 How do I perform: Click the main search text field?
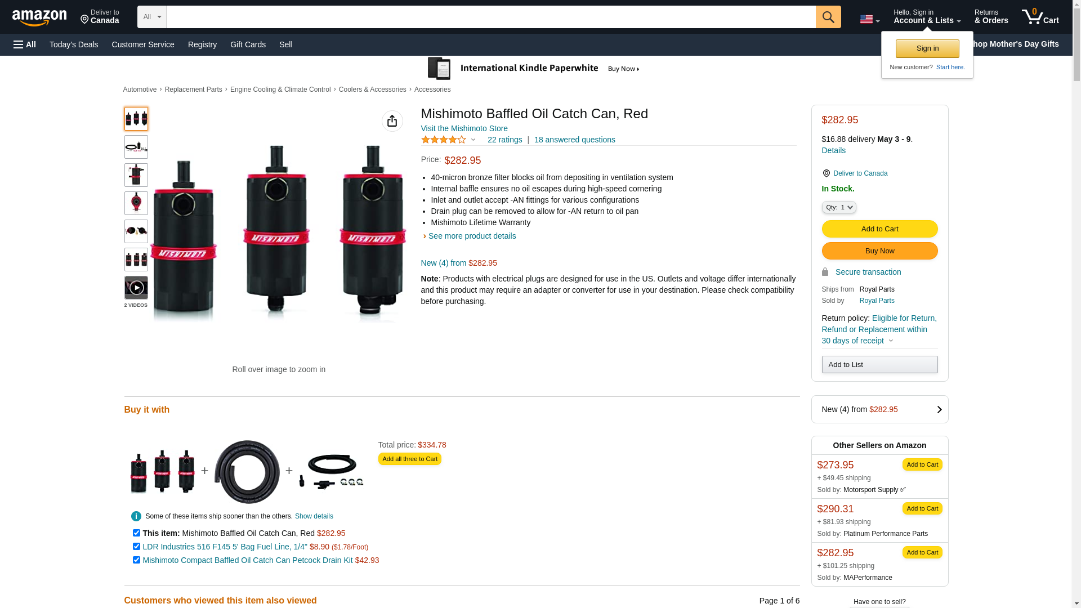tap(490, 17)
